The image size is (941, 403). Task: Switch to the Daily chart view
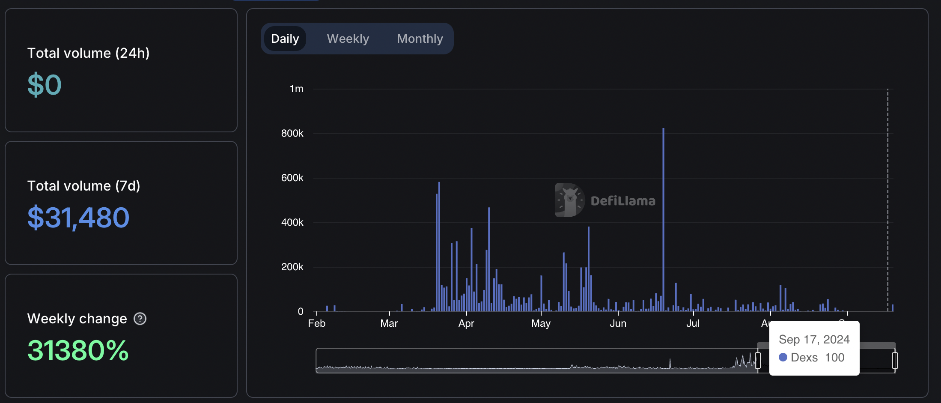tap(285, 39)
